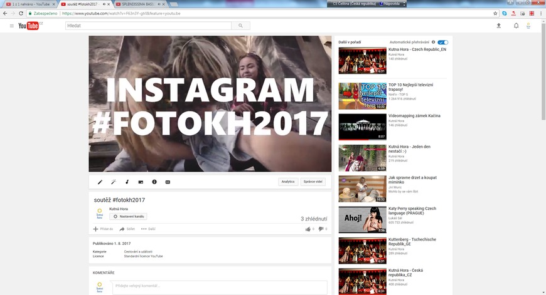Open the music note audio tool
Viewport: 546px width, 295px height.
coord(127,182)
